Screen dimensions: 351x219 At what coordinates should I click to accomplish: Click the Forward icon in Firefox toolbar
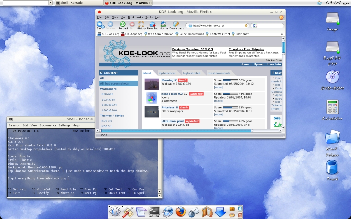[111, 25]
